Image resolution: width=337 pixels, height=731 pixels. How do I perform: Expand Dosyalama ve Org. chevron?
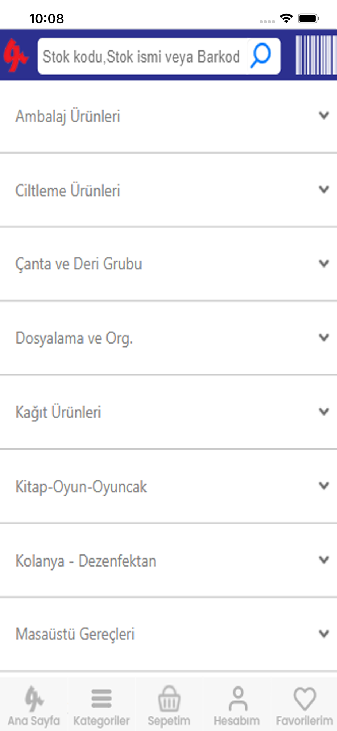324,337
